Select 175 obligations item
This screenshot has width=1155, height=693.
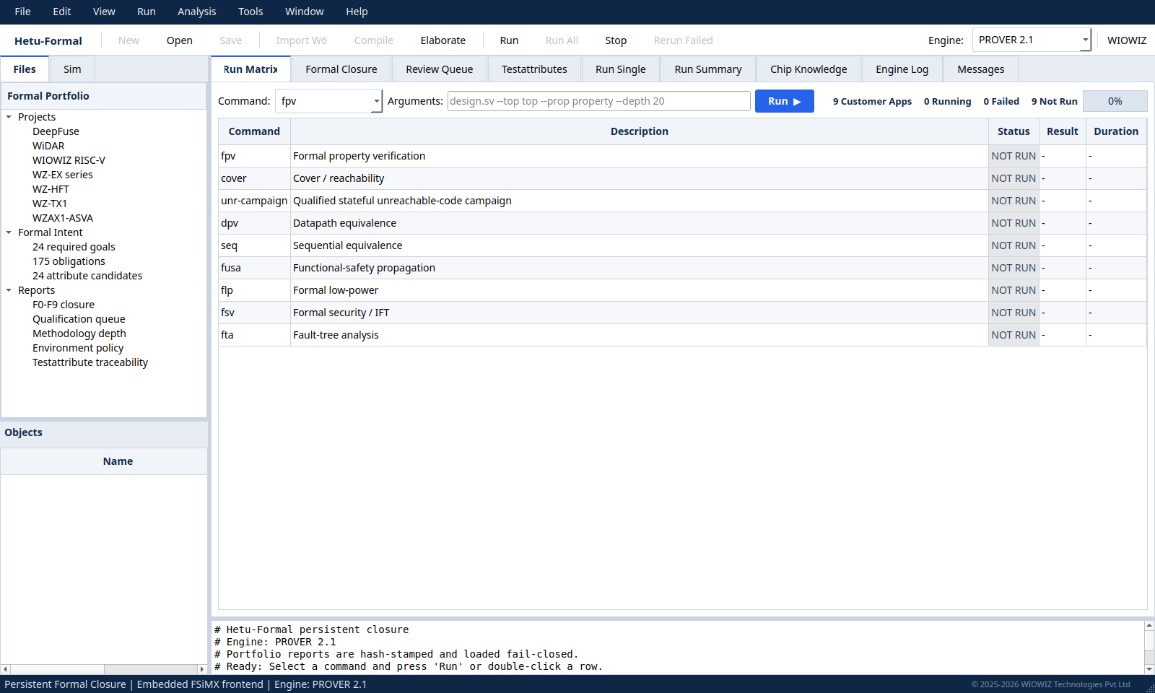tap(69, 261)
